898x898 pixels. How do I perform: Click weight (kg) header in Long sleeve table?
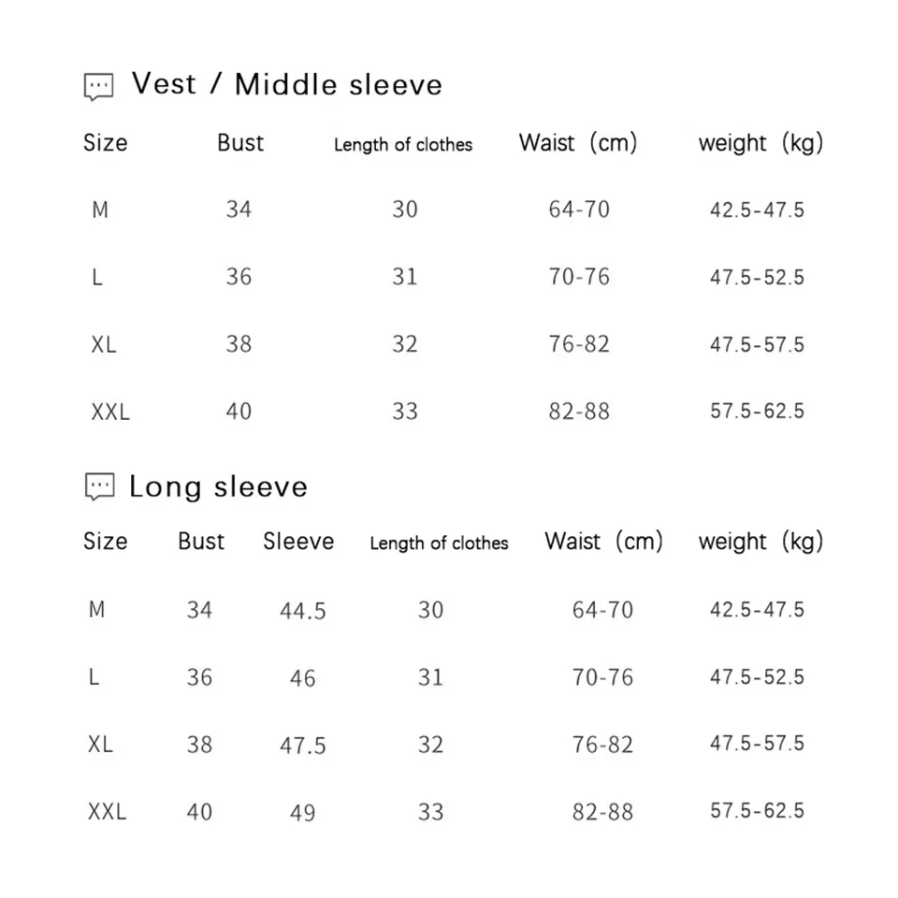point(760,542)
